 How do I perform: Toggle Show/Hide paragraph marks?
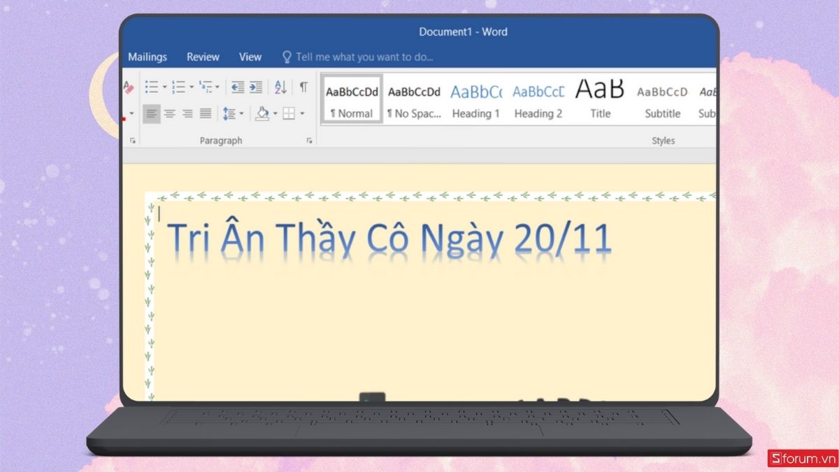pyautogui.click(x=303, y=87)
